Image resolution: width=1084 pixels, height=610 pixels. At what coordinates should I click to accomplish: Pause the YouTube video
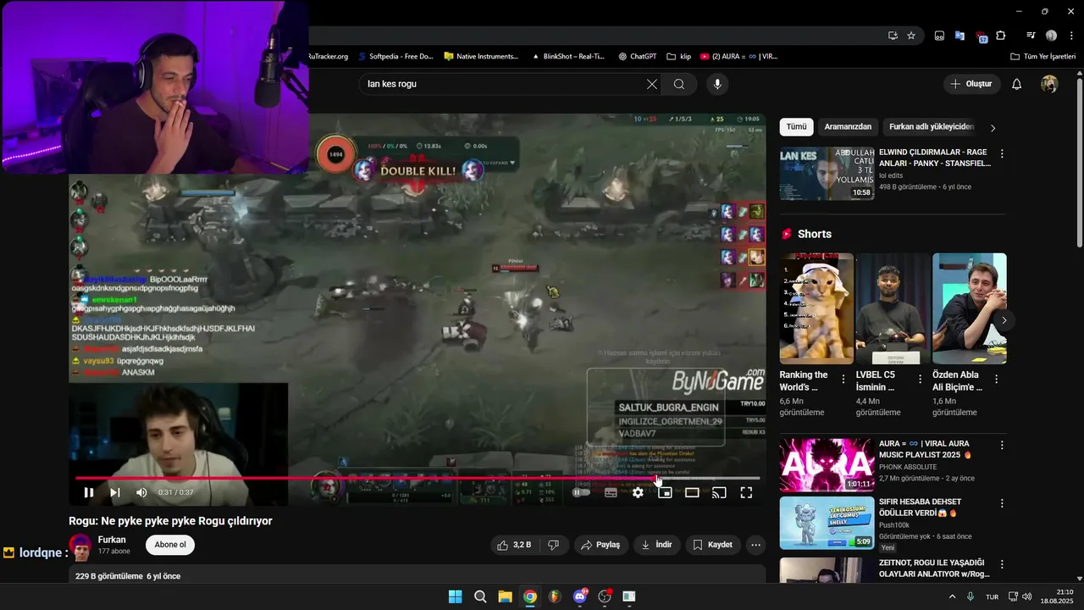[89, 492]
